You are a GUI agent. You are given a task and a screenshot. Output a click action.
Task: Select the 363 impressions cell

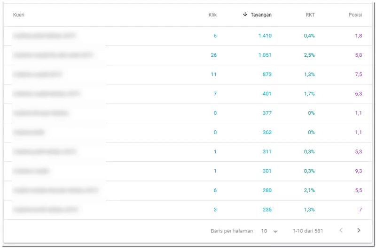[267, 132]
